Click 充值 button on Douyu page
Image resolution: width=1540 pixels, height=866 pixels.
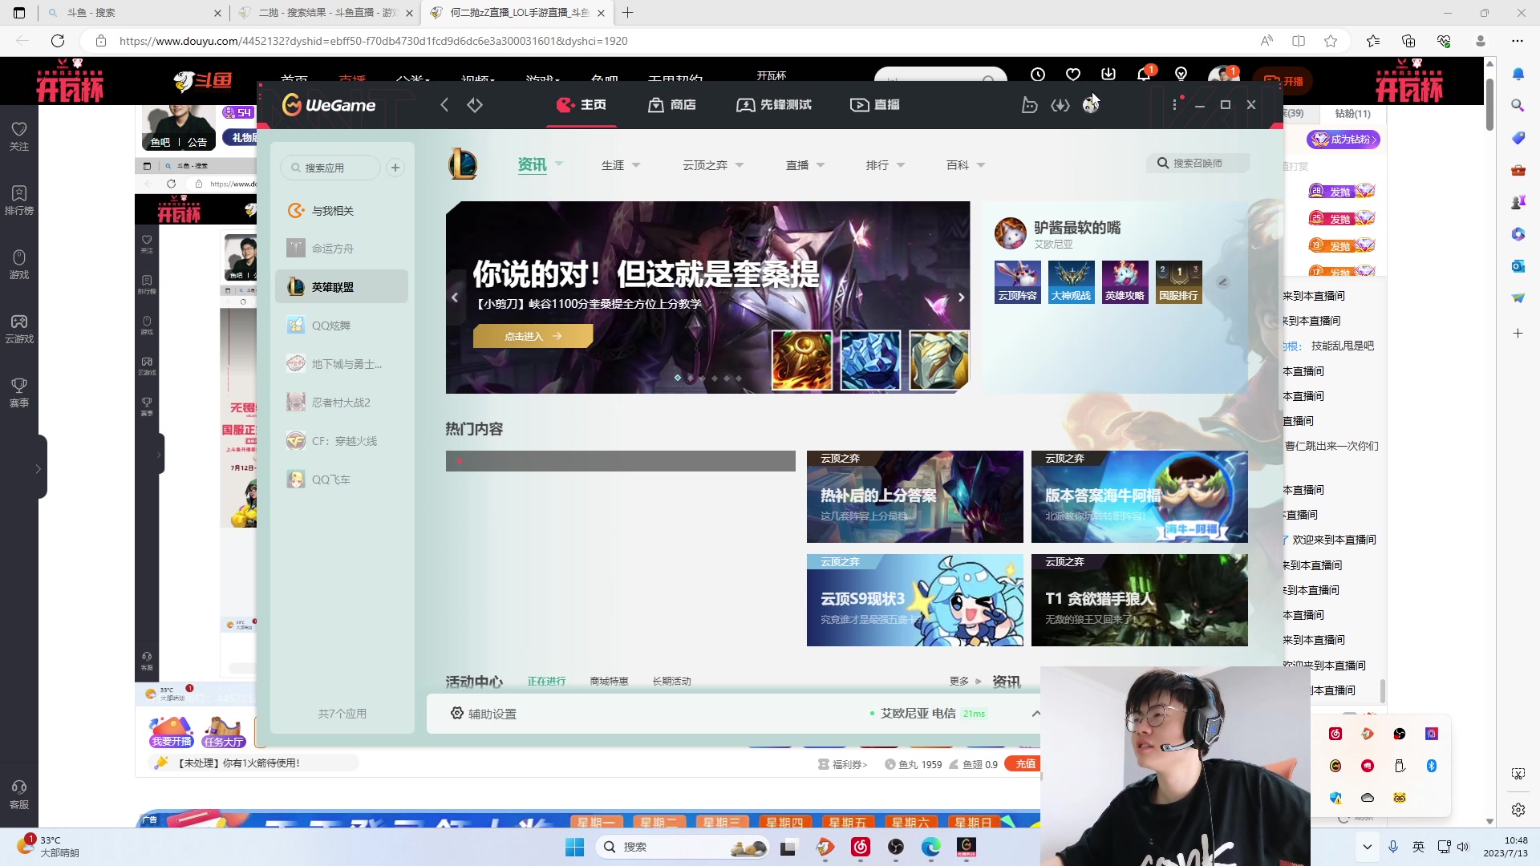pyautogui.click(x=1025, y=764)
